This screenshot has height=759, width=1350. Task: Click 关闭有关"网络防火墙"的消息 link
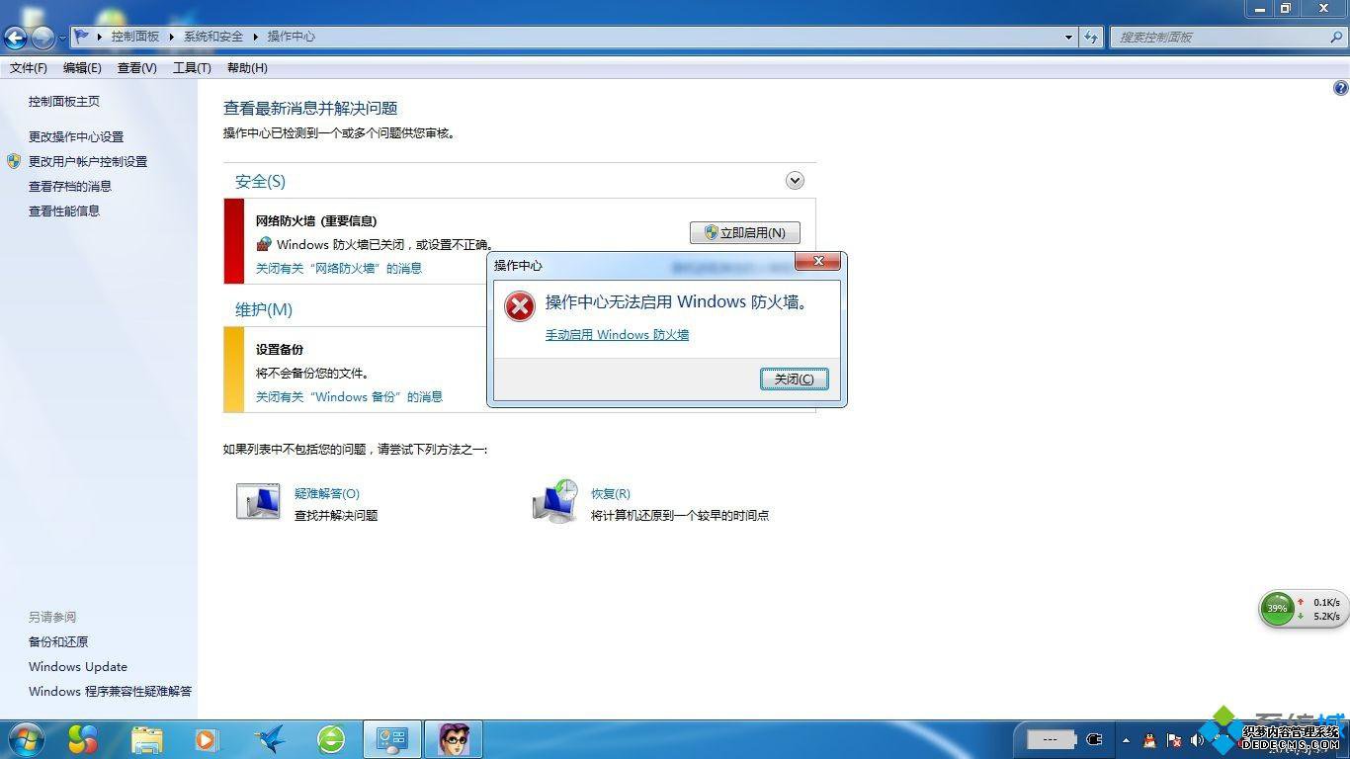point(339,268)
